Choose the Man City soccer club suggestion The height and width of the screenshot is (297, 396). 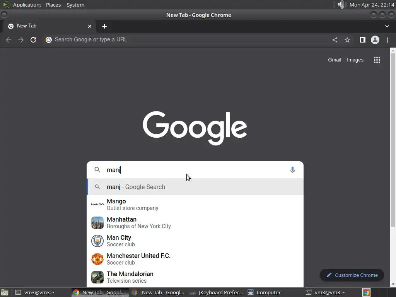195,241
